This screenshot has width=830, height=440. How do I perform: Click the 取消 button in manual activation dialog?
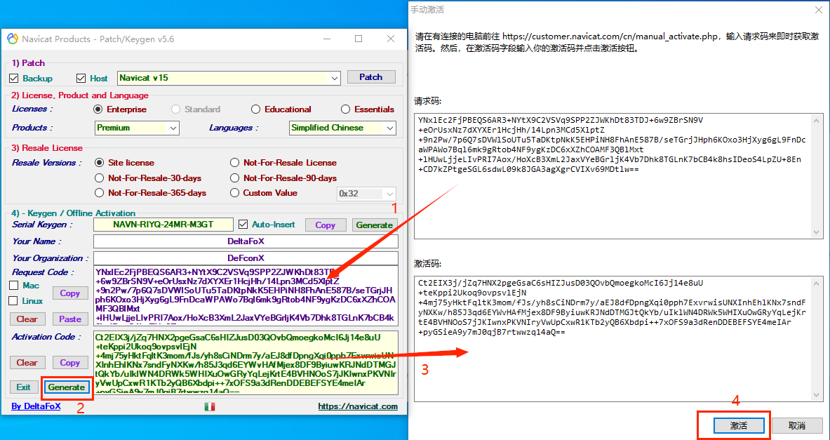click(x=796, y=425)
